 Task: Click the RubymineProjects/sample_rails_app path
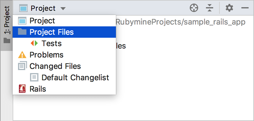point(181,22)
